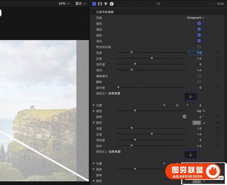Click the keyframe diamond for 圆环度

(218, 88)
